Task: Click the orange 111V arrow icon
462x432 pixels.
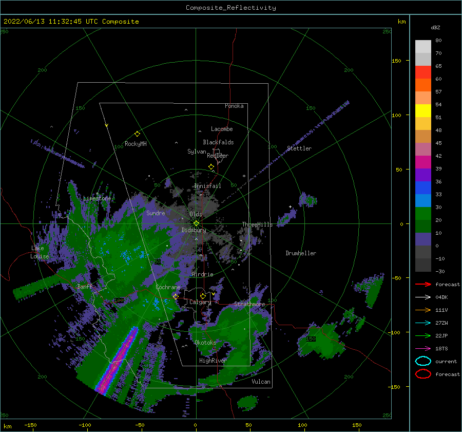Action: pyautogui.click(x=423, y=310)
